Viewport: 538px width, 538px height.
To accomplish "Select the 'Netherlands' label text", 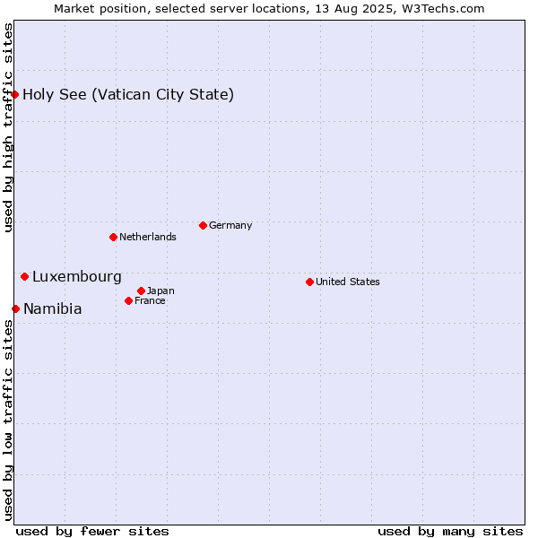I will click(148, 237).
